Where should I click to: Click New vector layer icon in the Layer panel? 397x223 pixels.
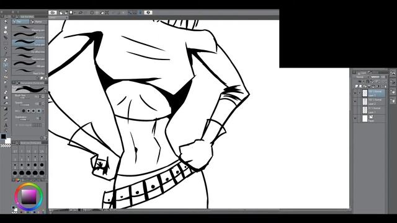[x=360, y=86]
